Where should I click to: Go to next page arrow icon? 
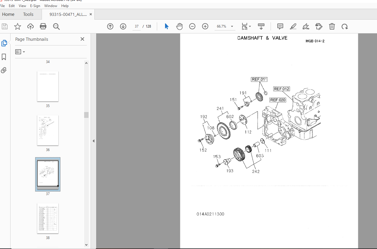tap(123, 26)
